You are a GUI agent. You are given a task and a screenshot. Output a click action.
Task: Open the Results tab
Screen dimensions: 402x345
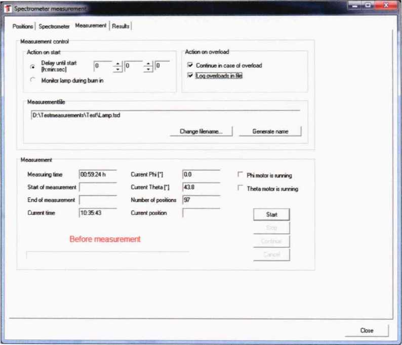[x=121, y=26]
